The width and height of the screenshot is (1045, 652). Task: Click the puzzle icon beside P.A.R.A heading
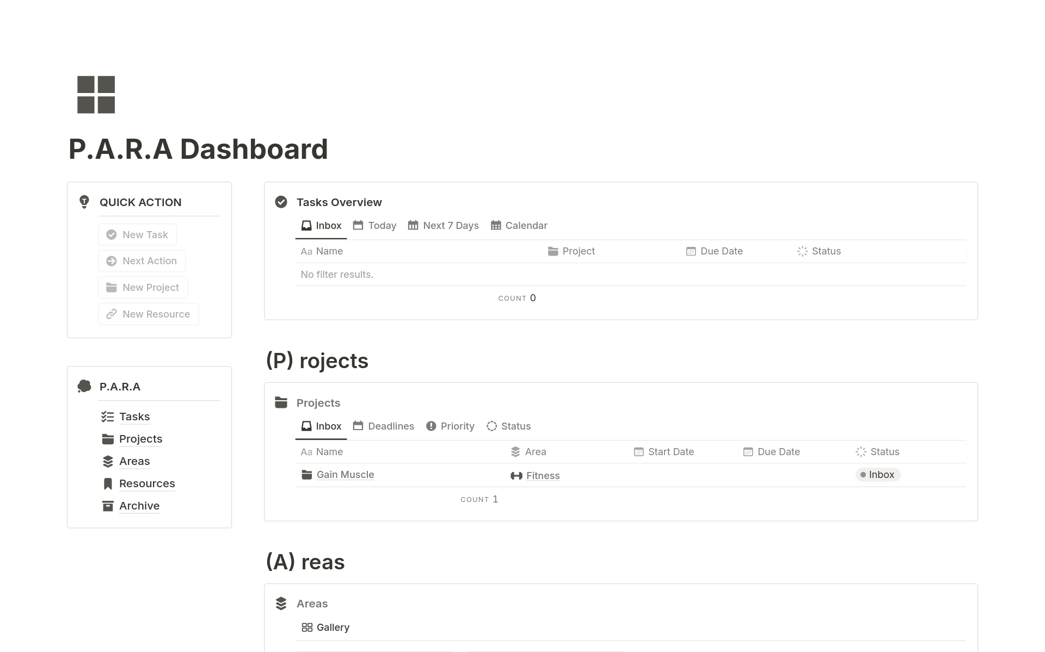coord(84,386)
